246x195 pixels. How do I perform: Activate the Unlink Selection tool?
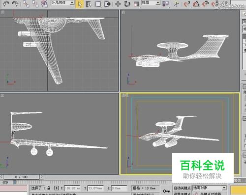point(35,4)
